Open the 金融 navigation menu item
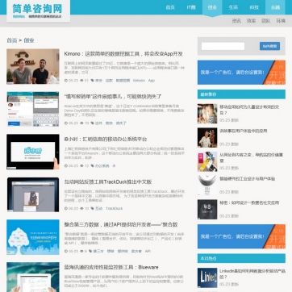Screen dimensions: 292x292 tap(275, 7)
